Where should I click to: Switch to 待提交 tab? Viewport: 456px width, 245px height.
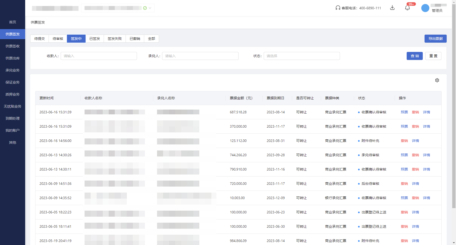tap(40, 39)
